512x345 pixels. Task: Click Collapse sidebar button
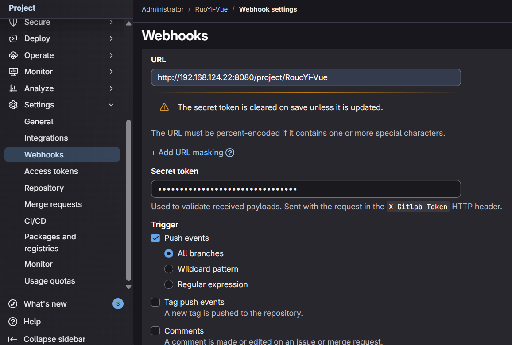[x=54, y=339]
